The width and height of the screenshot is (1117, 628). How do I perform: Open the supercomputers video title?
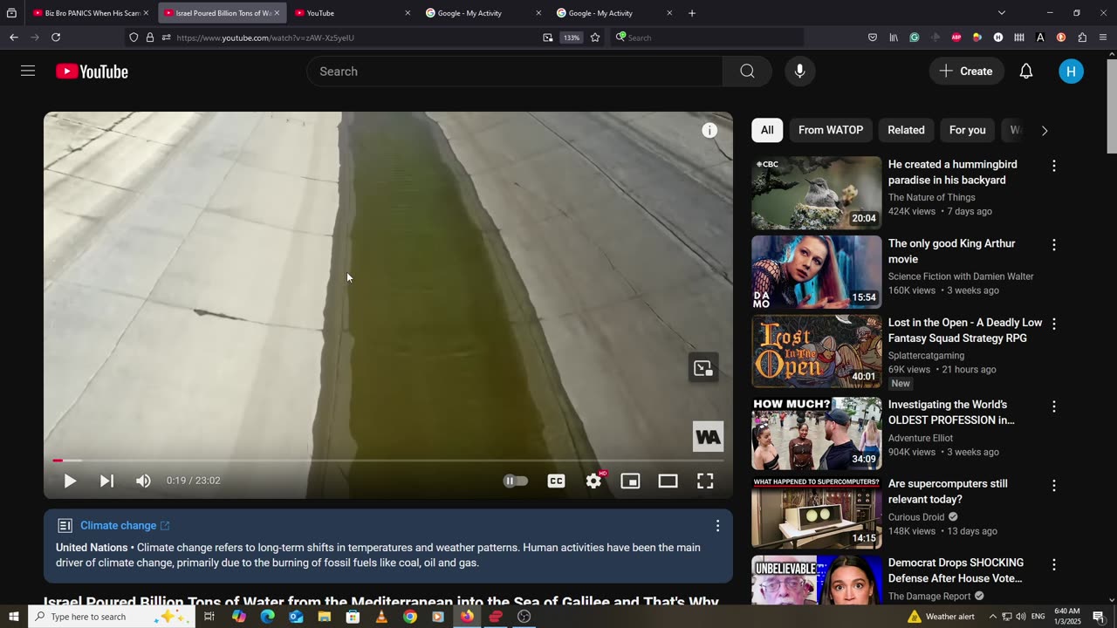tap(948, 491)
